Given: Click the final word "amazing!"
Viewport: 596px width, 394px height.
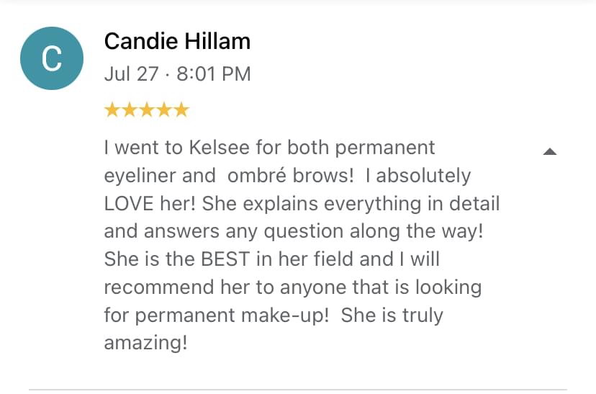Looking at the screenshot, I should coord(145,343).
